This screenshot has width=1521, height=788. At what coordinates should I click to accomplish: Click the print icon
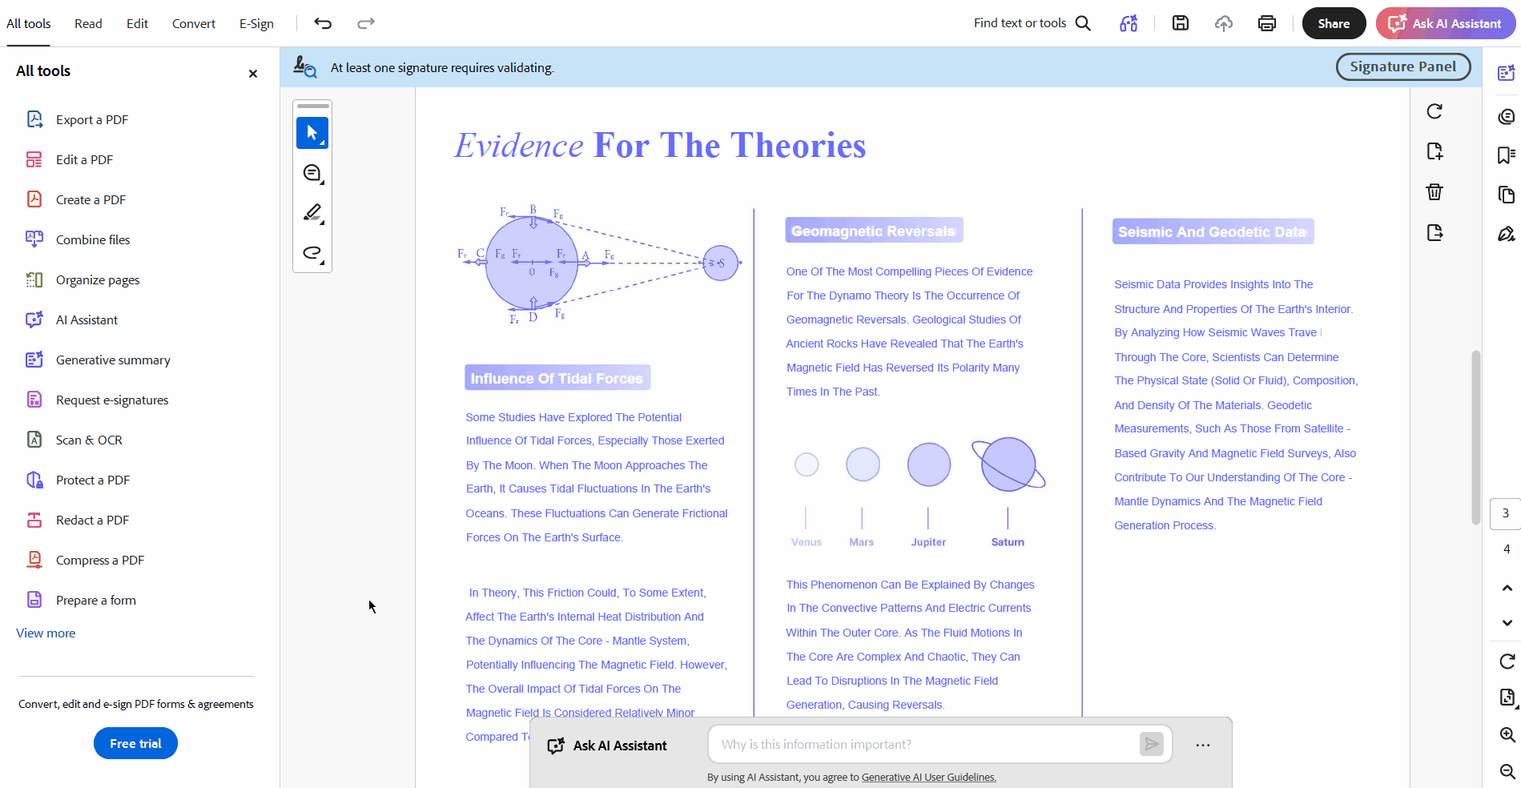[1266, 23]
